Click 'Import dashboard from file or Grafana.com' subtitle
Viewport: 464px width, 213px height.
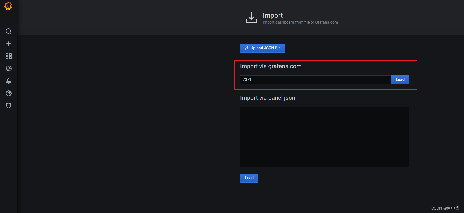(x=300, y=22)
